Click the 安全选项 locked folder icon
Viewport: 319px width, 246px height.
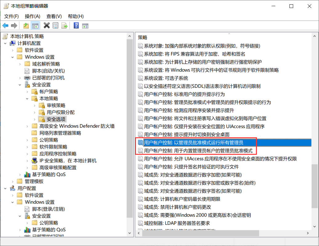[42, 119]
